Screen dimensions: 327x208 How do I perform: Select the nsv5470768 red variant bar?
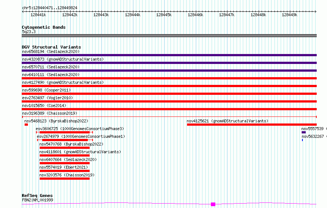coord(64,148)
